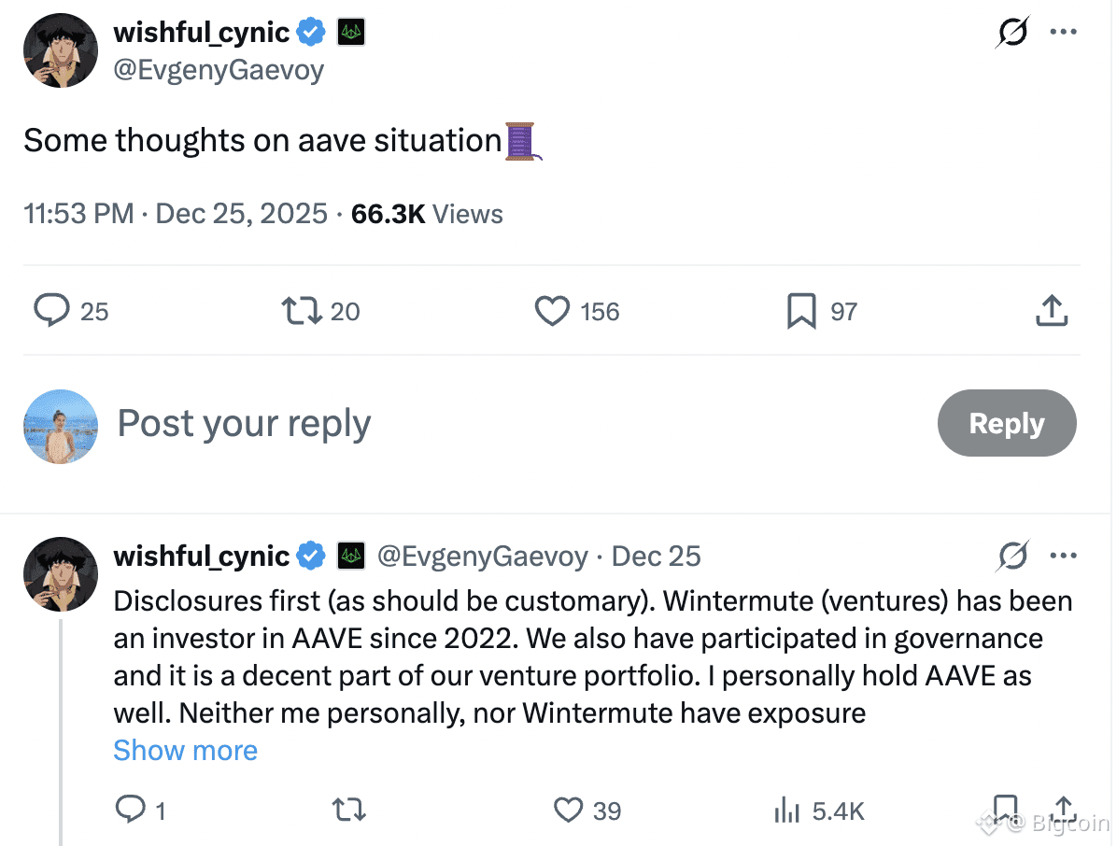This screenshot has height=846, width=1117.
Task: Type in the Post your reply field
Action: [x=467, y=424]
